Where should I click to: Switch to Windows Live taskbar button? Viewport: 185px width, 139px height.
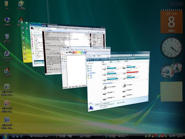40,136
